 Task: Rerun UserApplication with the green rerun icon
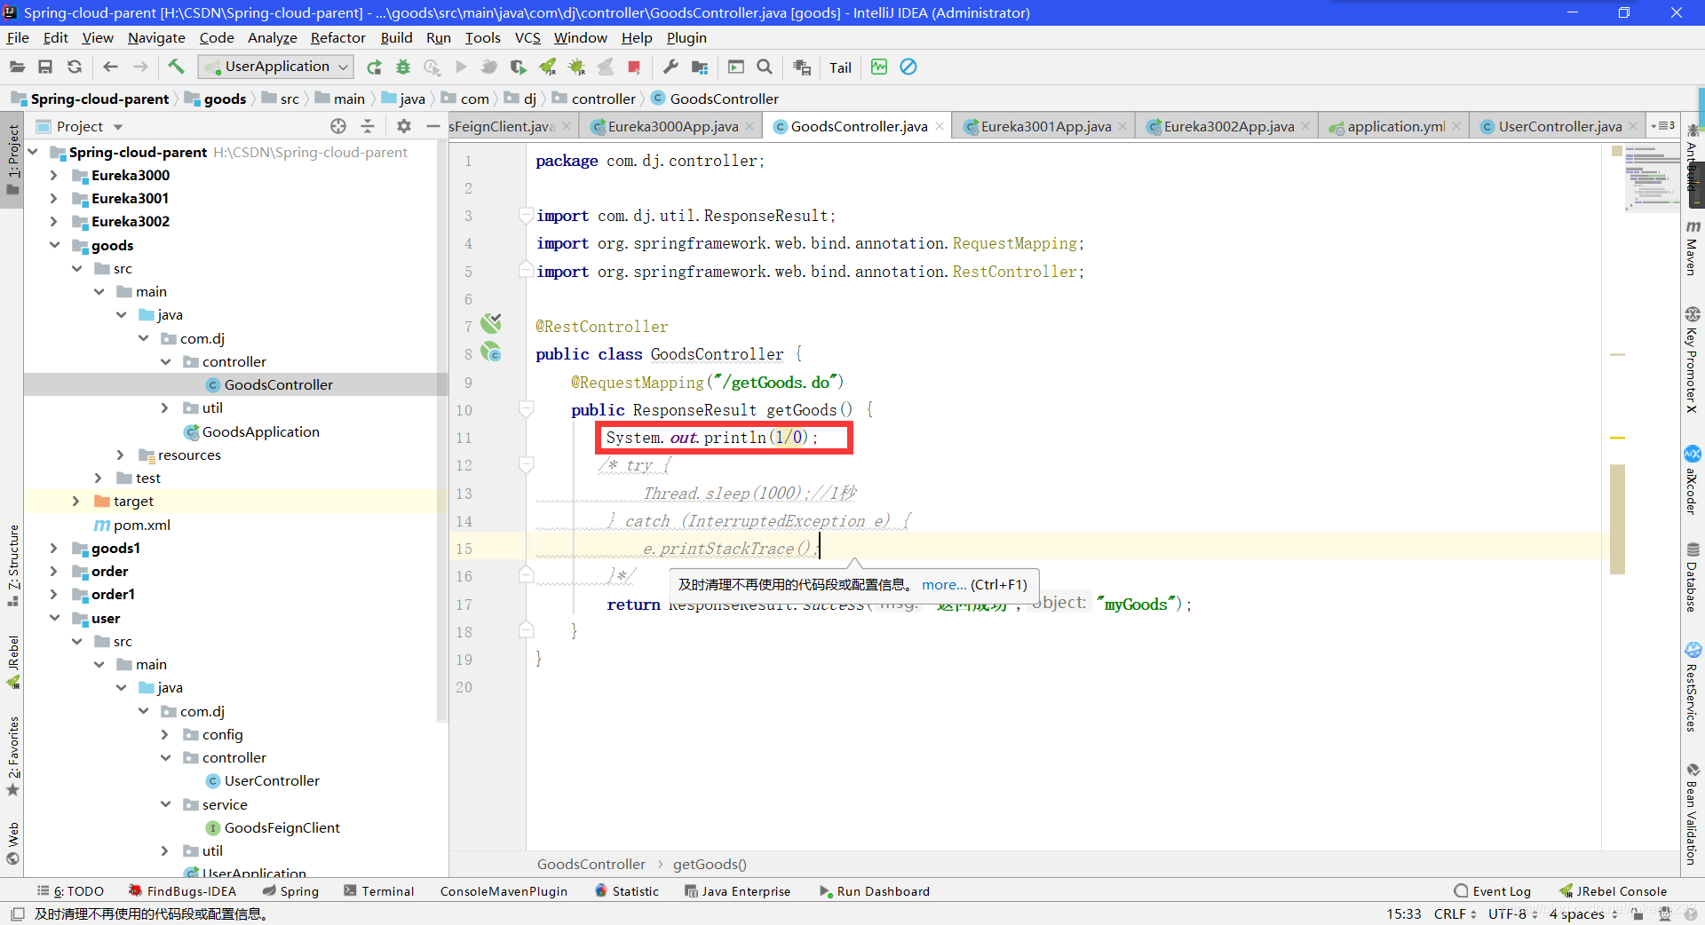374,67
